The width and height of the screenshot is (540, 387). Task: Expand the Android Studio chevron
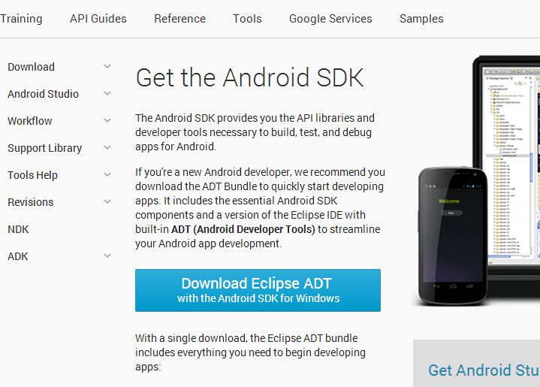(x=107, y=93)
